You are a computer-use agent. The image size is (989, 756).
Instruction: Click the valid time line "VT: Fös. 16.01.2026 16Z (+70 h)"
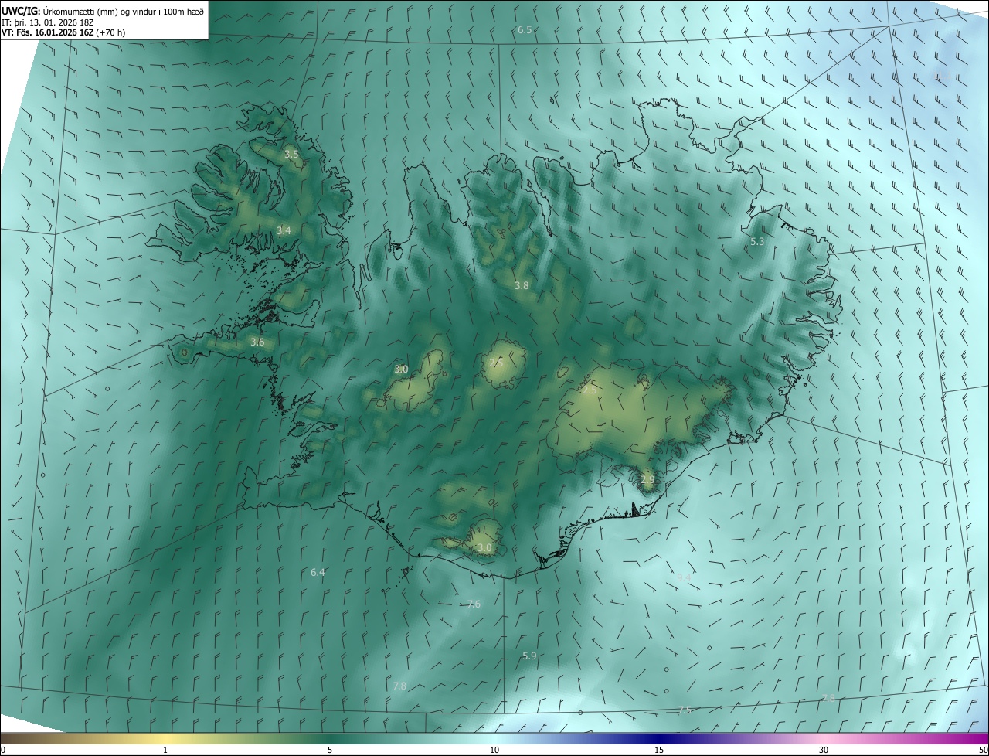[x=63, y=32]
